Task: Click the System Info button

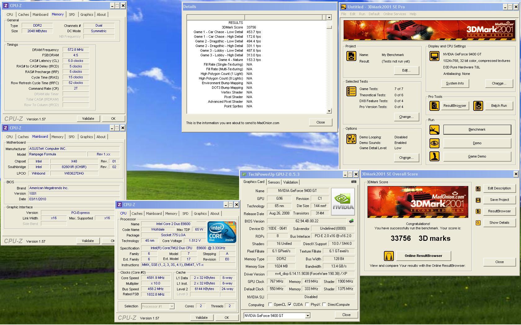Action: [455, 84]
